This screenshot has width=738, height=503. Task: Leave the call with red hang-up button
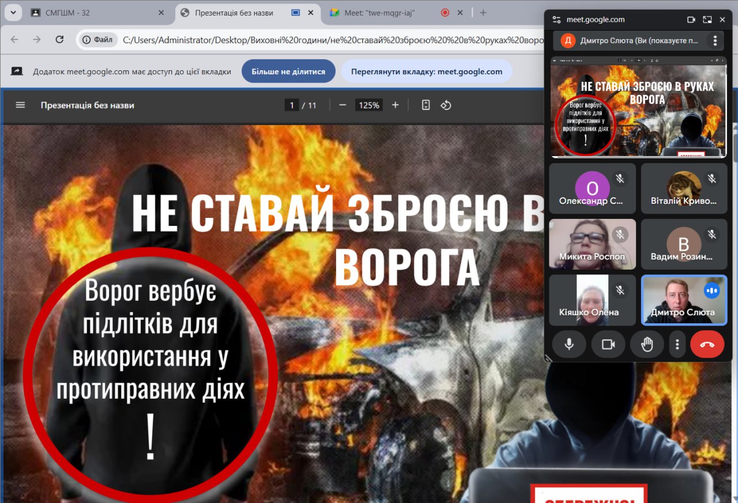pos(707,344)
